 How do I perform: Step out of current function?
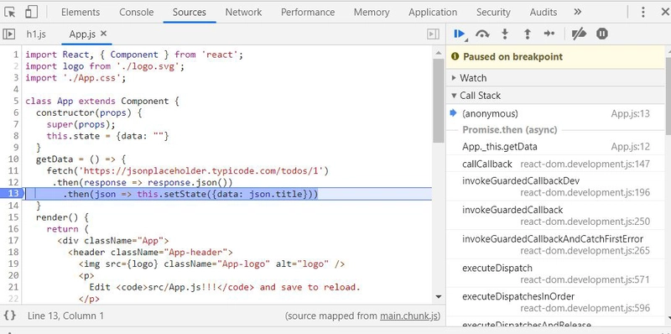(528, 34)
